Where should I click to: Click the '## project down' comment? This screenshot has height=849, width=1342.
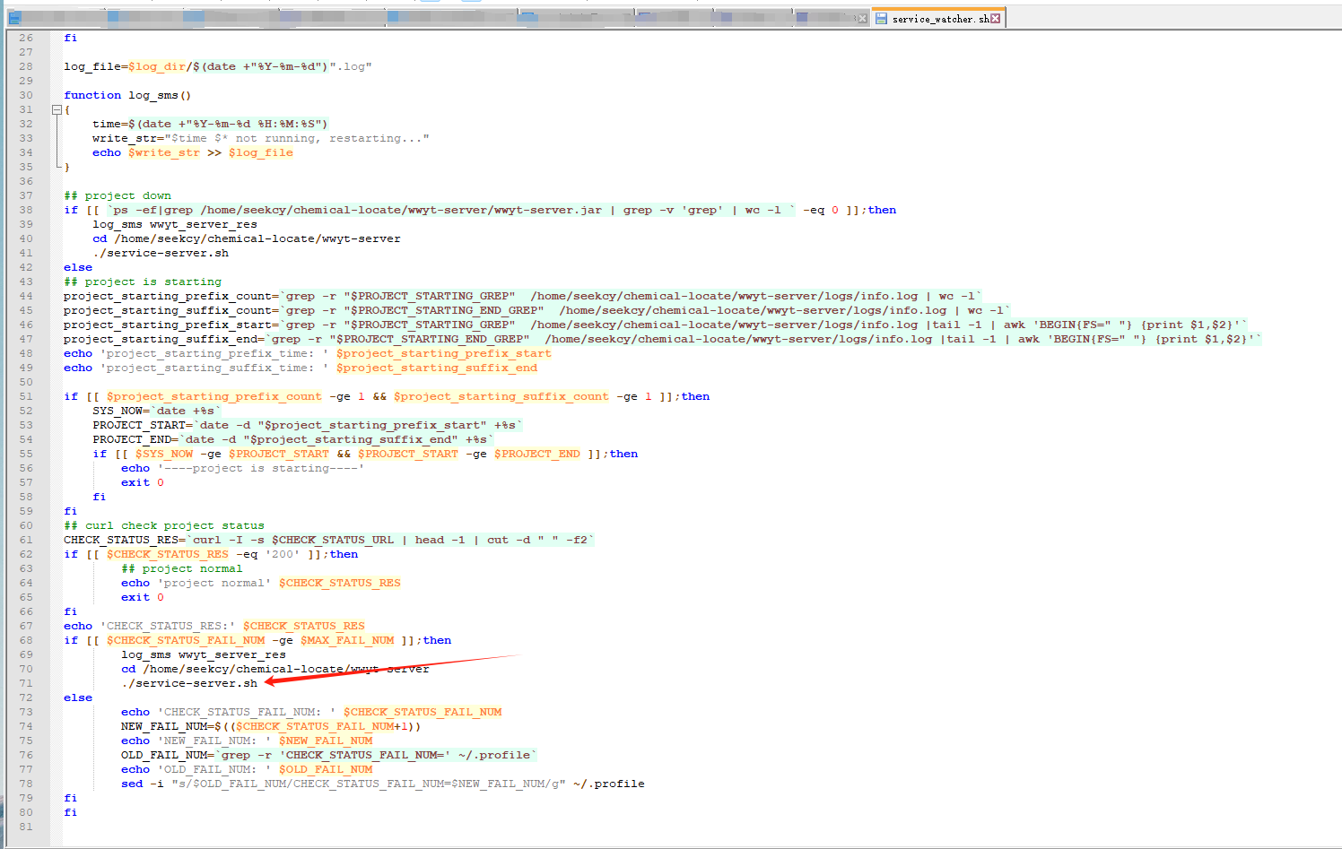pos(118,195)
